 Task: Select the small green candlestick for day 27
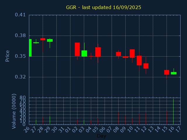(x=36, y=43)
